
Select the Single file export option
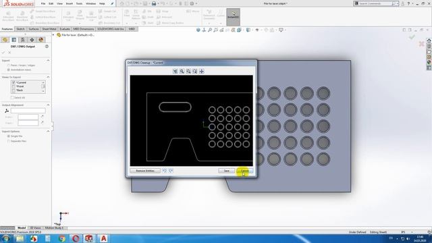pos(9,136)
